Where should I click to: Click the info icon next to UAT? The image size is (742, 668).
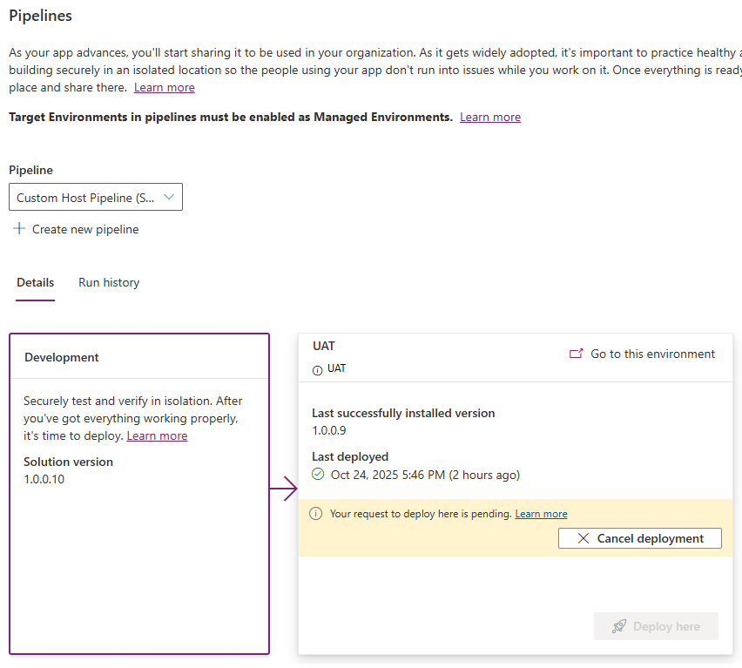317,369
